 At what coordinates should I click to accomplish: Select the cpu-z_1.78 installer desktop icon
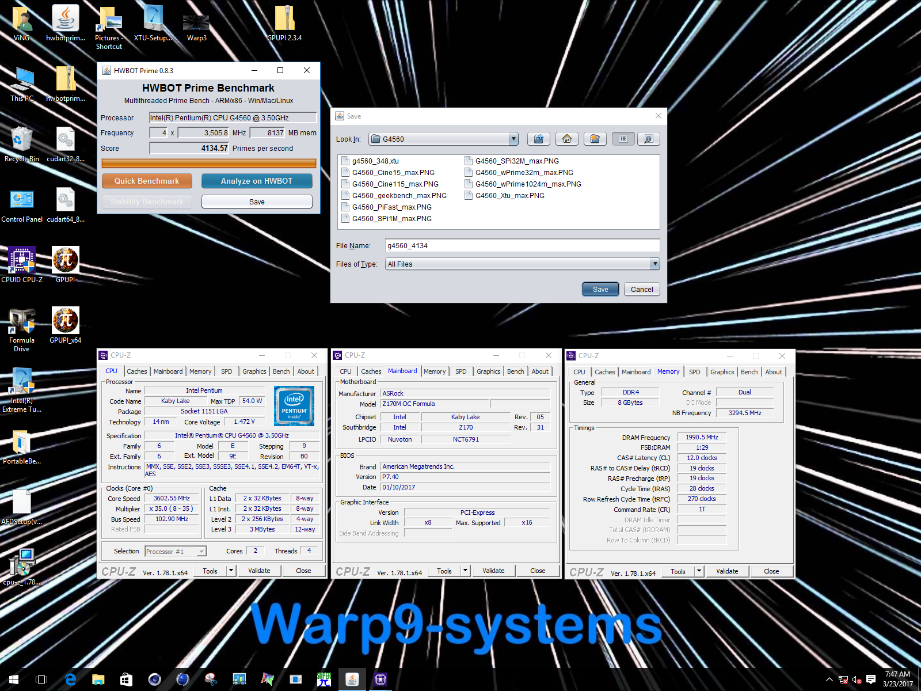click(x=22, y=568)
